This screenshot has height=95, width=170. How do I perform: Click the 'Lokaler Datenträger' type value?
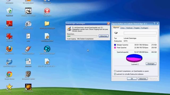[x=130, y=38]
